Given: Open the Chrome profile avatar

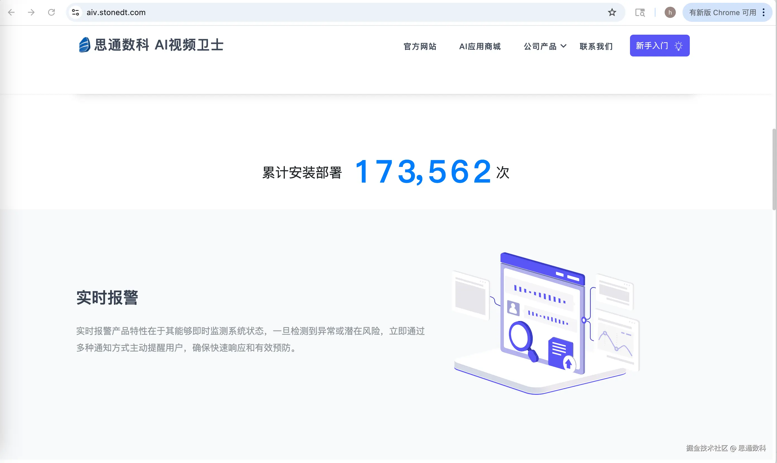Looking at the screenshot, I should (x=670, y=13).
